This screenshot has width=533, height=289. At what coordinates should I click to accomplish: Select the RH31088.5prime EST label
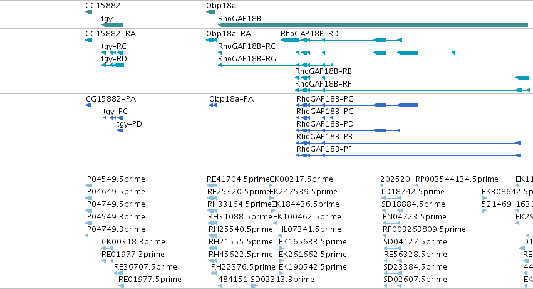(240, 217)
